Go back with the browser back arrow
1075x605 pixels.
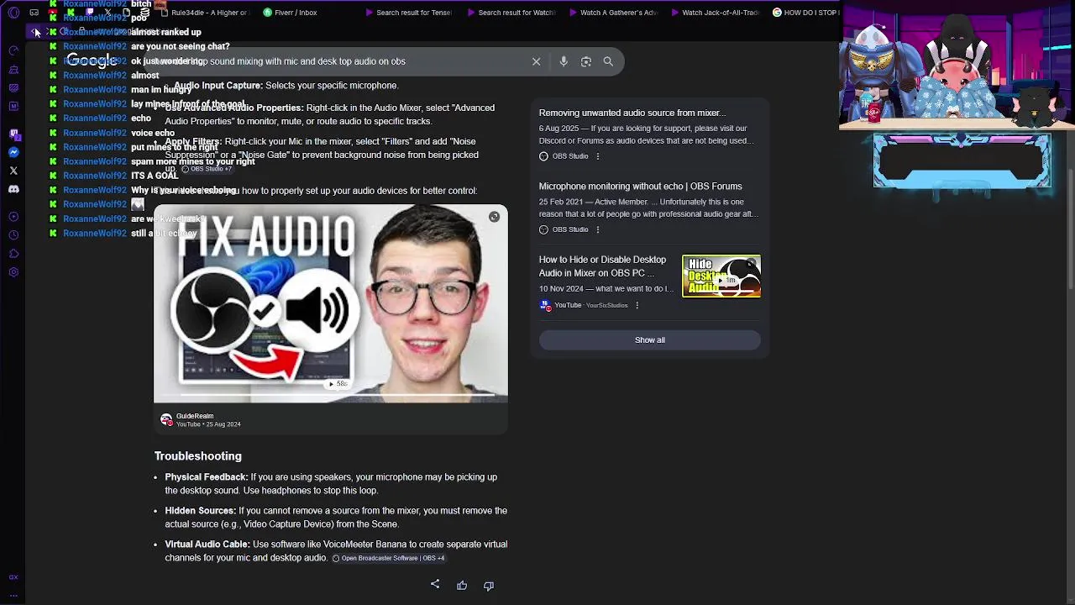[x=35, y=32]
